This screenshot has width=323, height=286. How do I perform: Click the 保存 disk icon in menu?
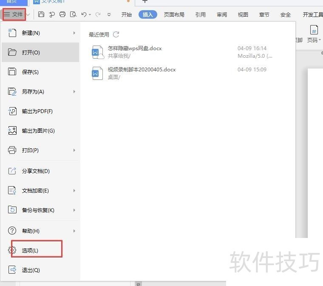[12, 71]
